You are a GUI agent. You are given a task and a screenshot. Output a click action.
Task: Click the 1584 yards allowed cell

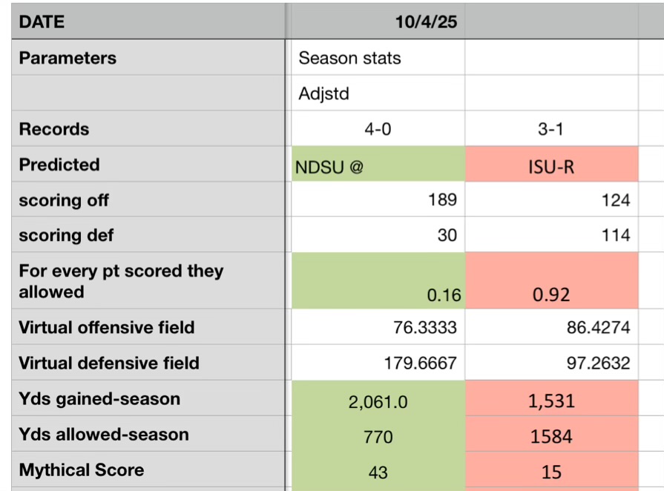click(x=550, y=435)
